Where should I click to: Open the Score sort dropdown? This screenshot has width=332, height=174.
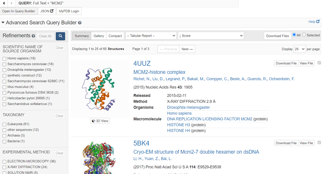(x=211, y=36)
